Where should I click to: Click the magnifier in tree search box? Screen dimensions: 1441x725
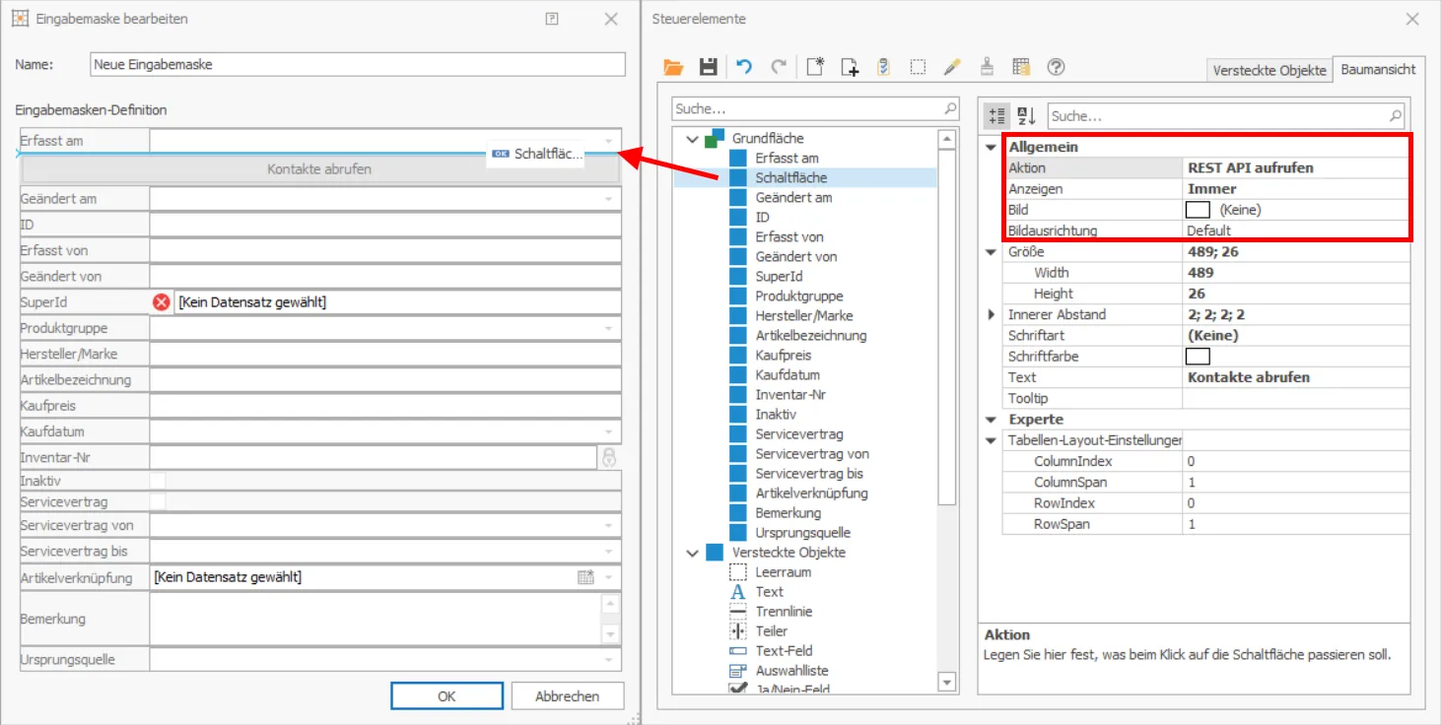pyautogui.click(x=950, y=108)
